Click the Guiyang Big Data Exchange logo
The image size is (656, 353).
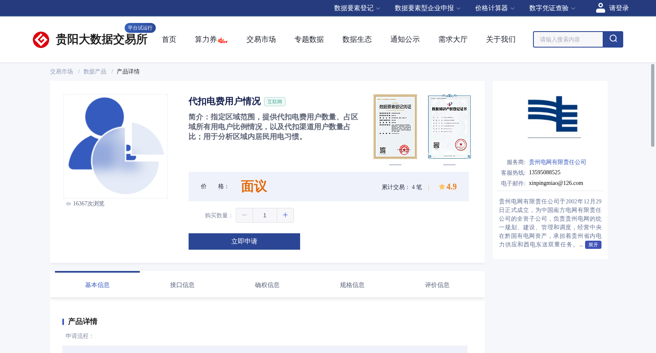[41, 40]
